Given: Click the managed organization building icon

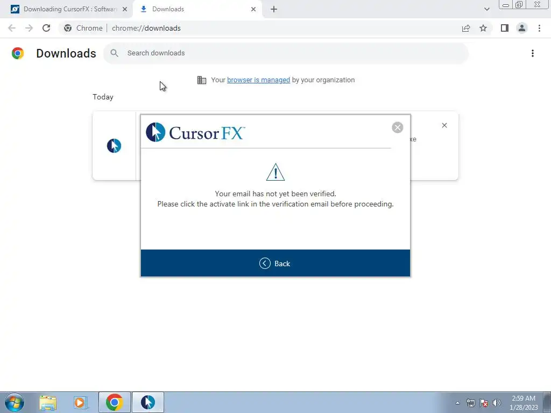Looking at the screenshot, I should [202, 80].
